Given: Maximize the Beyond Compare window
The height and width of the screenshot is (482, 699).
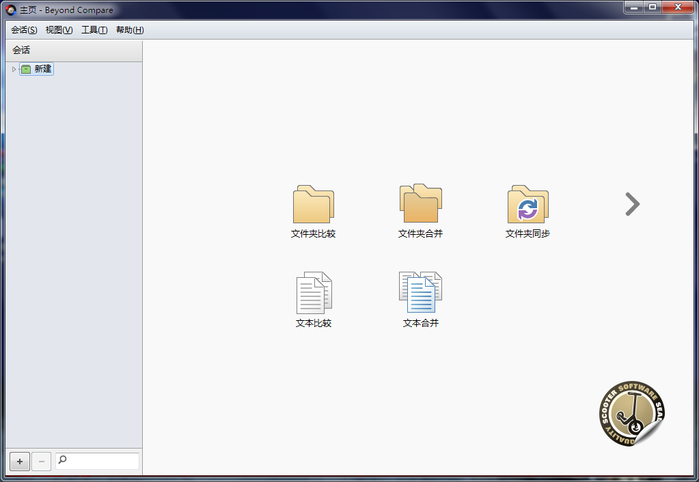Looking at the screenshot, I should [653, 7].
